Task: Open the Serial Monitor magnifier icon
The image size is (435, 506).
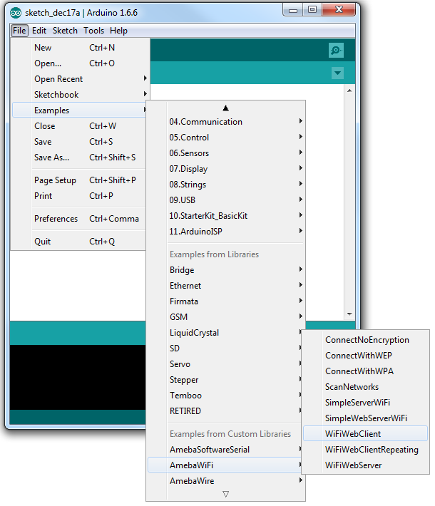Action: click(x=336, y=51)
